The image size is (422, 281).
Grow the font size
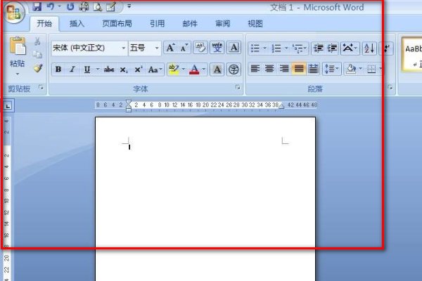[171, 48]
